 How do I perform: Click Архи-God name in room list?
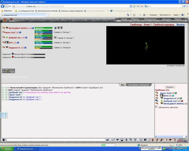tap(165, 93)
